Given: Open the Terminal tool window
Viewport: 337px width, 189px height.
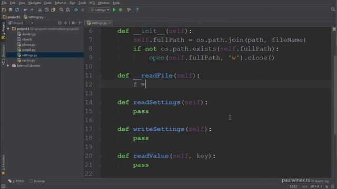Looking at the screenshot, I should pyautogui.click(x=37, y=181).
